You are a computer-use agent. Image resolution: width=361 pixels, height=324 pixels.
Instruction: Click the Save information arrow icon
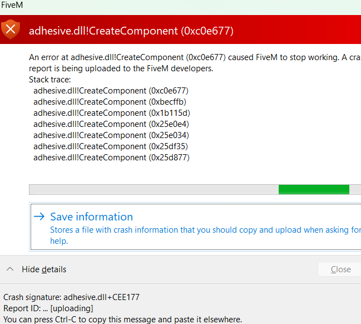tap(39, 217)
